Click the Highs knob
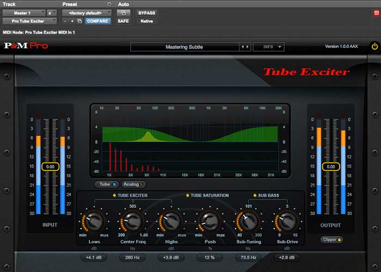This screenshot has height=272, width=381. (171, 221)
